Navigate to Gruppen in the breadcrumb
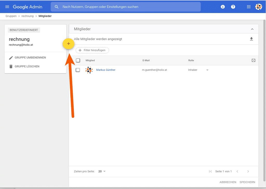Screen dimensions: 266x189 click(11, 16)
